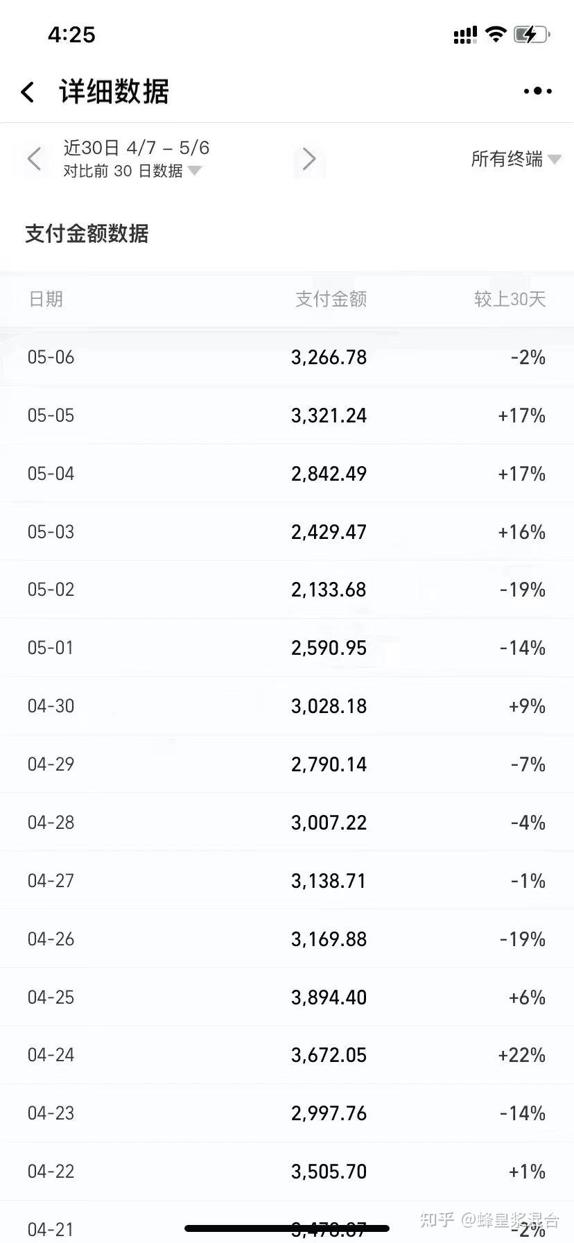The image size is (574, 1243).
Task: Tap the Wi-Fi status icon
Action: point(495,34)
